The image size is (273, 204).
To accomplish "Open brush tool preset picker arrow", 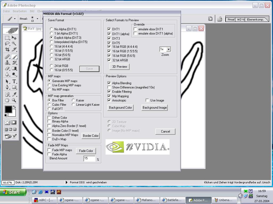I will [15, 19].
